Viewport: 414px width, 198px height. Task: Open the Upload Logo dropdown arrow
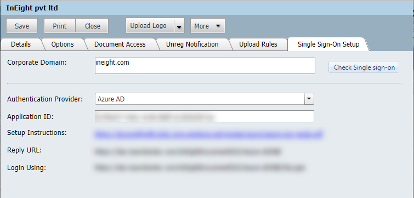pos(179,26)
